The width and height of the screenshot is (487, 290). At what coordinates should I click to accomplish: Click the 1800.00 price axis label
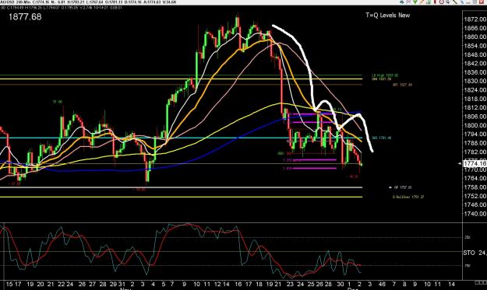[475, 125]
